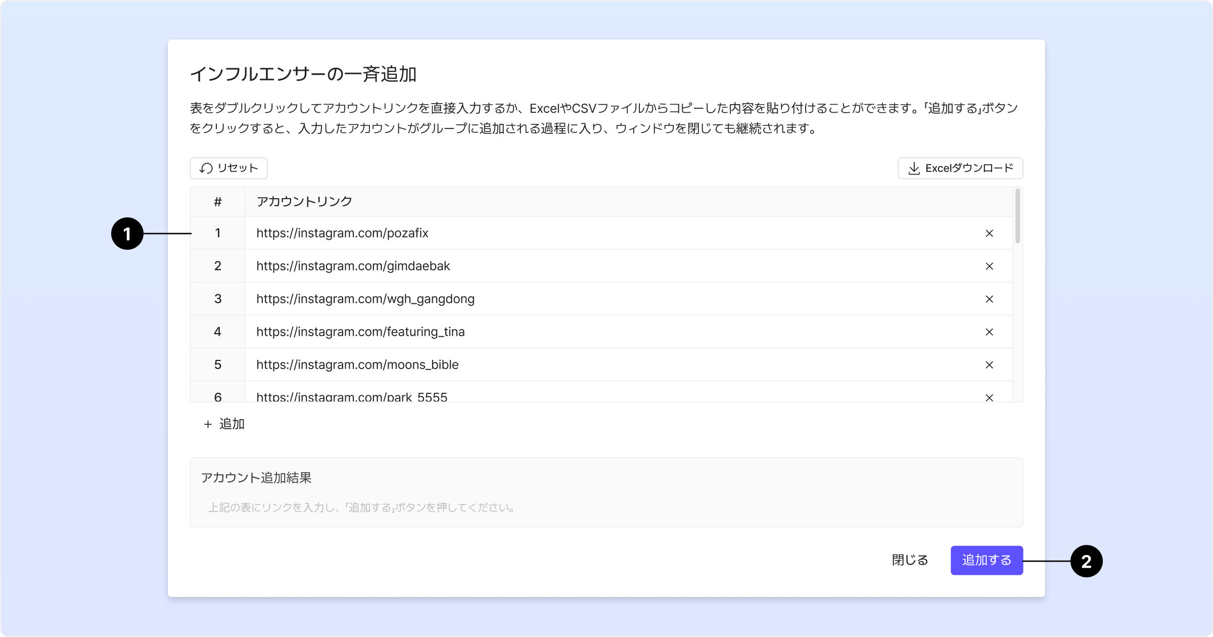Remove the wgh_gangdong row using X
Viewport: 1213px width, 637px height.
989,299
